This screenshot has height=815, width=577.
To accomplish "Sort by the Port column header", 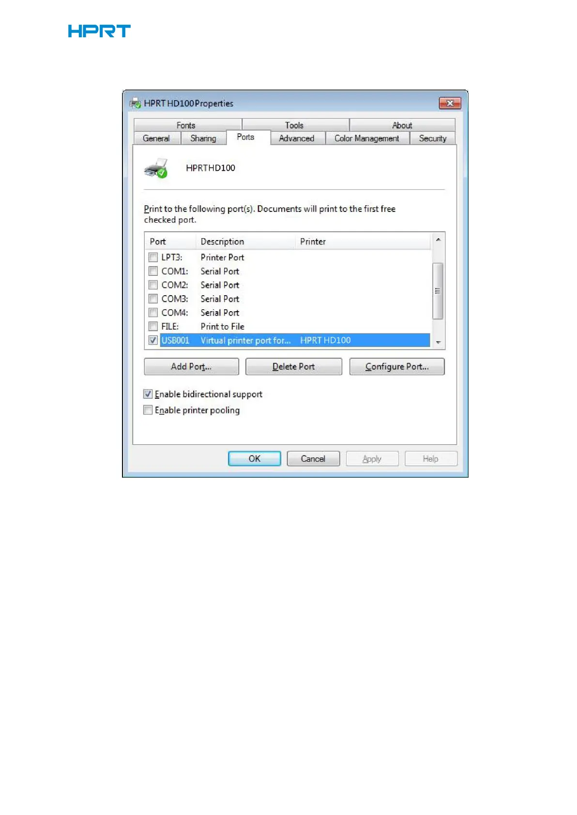I will point(170,241).
